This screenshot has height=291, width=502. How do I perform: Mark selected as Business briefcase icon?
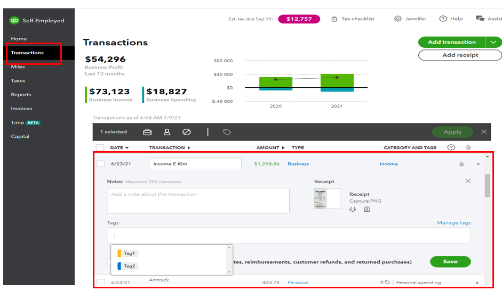[x=147, y=132]
